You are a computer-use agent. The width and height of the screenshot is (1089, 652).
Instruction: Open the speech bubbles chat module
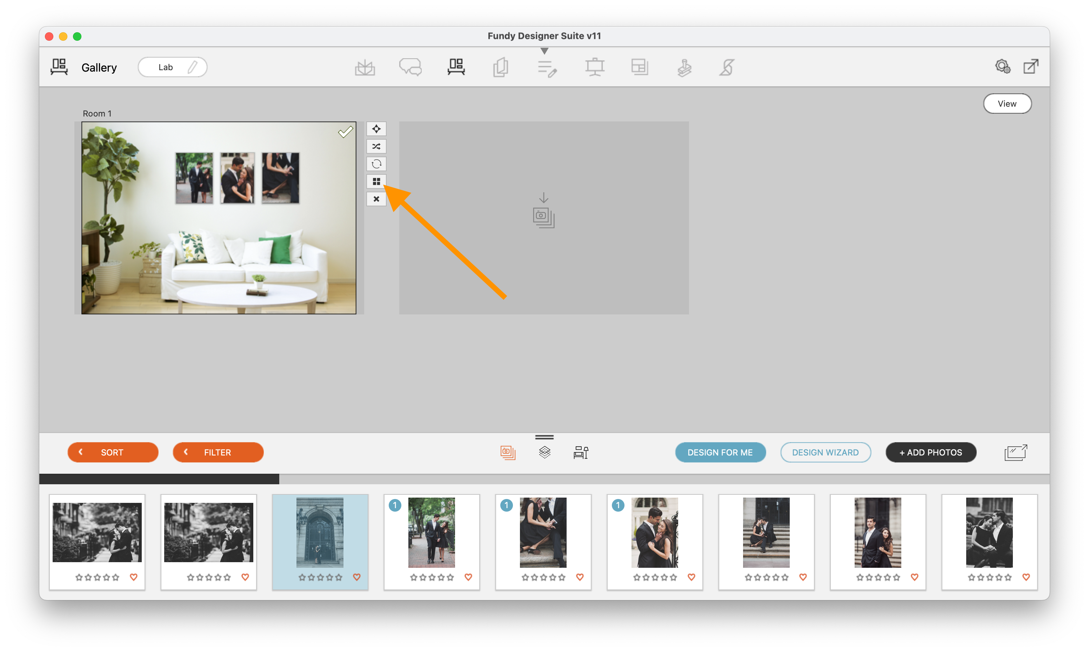click(x=410, y=67)
